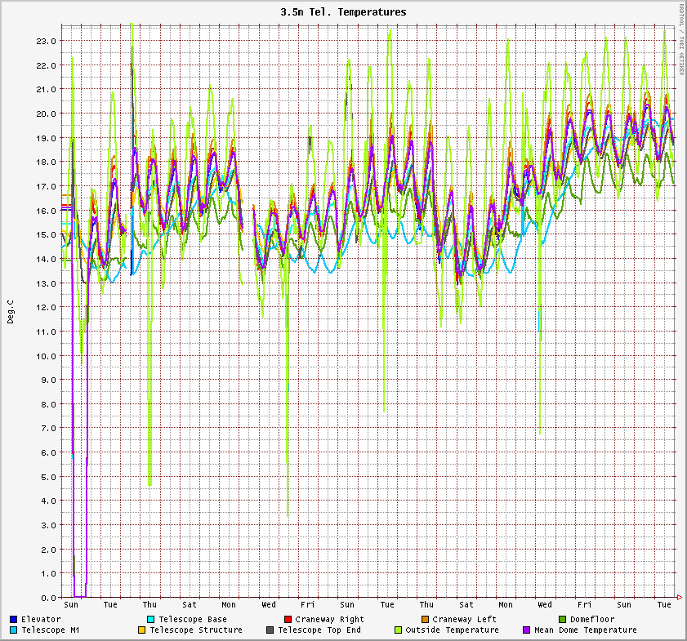The image size is (687, 641).
Task: Click the "Craneway Right" legend text
Action: (329, 620)
